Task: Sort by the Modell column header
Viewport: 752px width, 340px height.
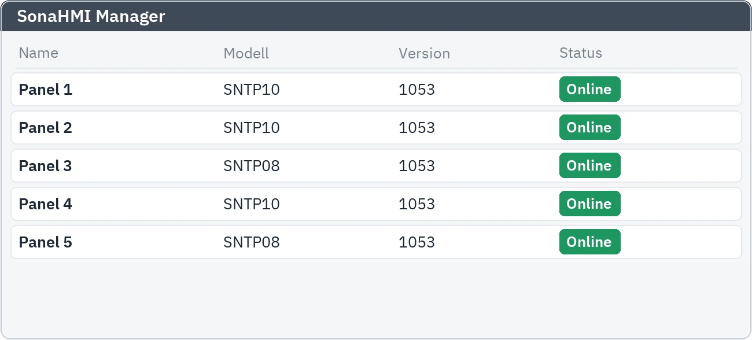Action: coord(246,53)
